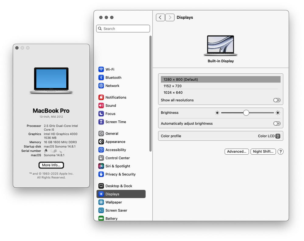Click "Sonoma 14.8.1" macOS version text
The image size is (304, 241).
(x=54, y=155)
